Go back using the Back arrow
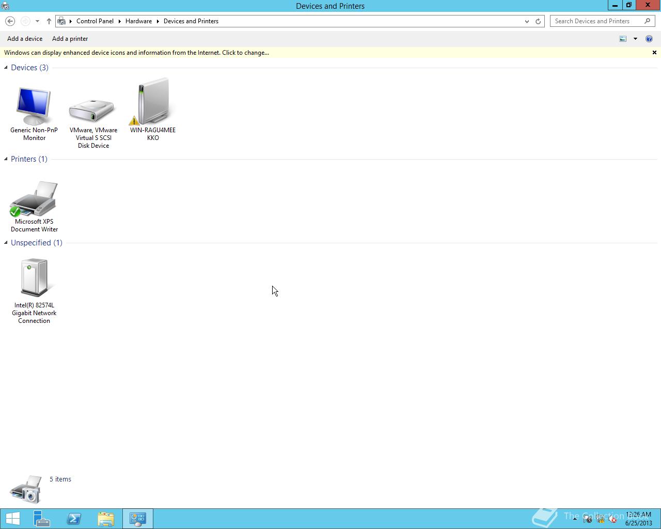The width and height of the screenshot is (661, 529). [10, 21]
